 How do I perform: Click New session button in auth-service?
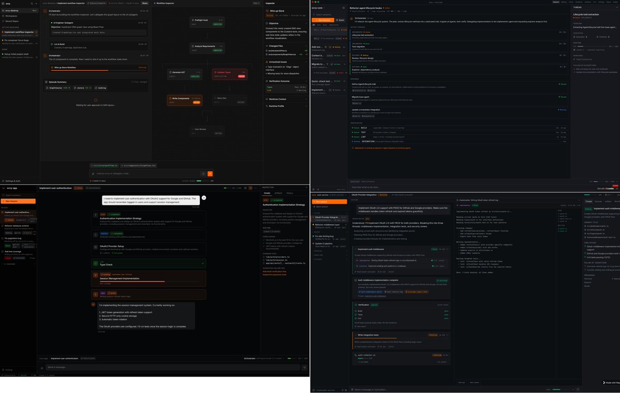pos(329,201)
